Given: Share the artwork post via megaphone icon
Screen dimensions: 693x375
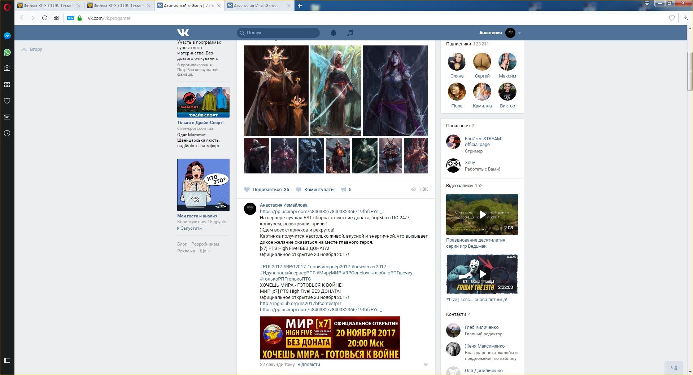Looking at the screenshot, I should (346, 189).
